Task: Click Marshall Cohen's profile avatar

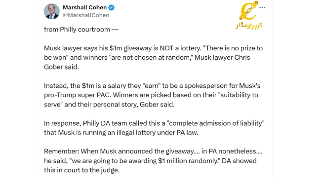Action: [51, 11]
